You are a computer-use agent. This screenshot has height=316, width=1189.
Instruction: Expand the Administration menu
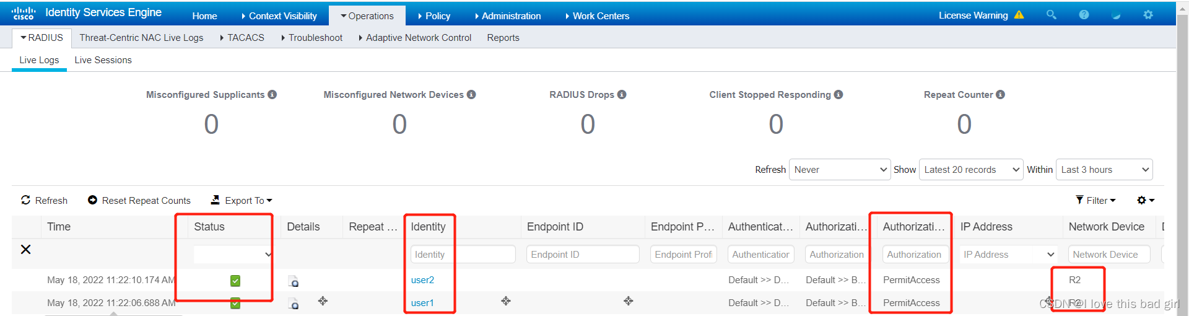pos(508,15)
